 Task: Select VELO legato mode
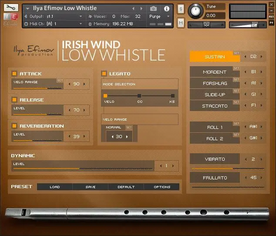(x=105, y=96)
